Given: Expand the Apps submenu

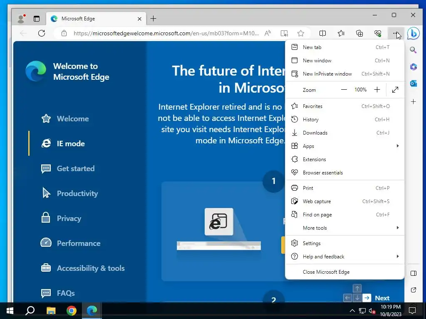Looking at the screenshot, I should point(344,146).
